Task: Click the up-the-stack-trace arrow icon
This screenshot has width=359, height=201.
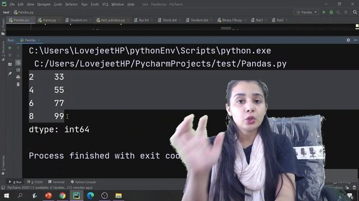Action: coord(18,48)
